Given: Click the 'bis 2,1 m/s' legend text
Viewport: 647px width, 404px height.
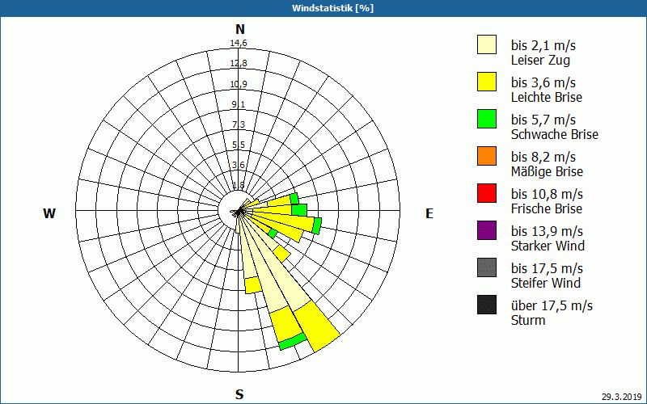Looking at the screenshot, I should [543, 45].
